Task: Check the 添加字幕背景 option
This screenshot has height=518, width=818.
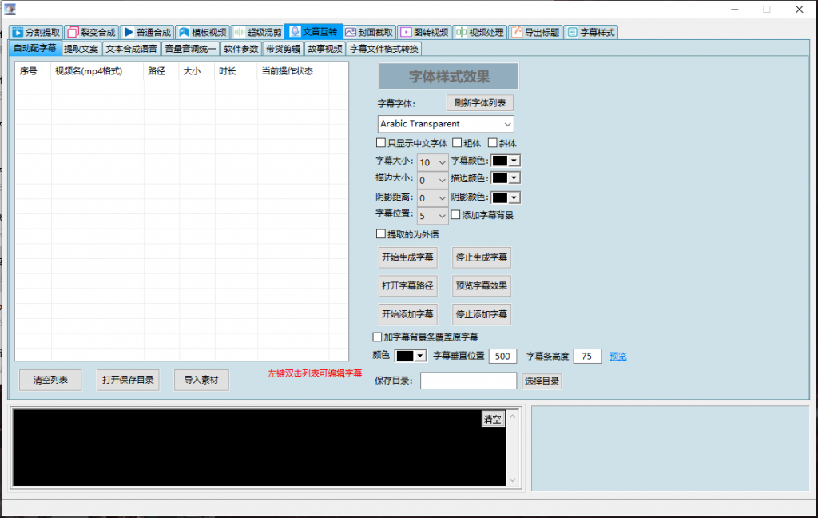Action: tap(455, 215)
